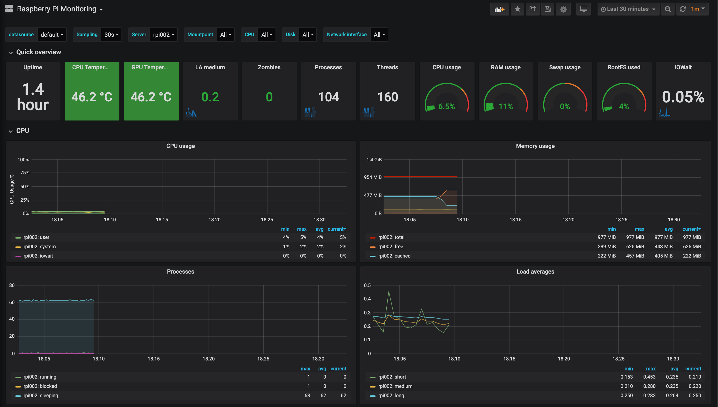Viewport: 718px width, 407px height.
Task: Save the dashboard with disk icon
Action: coord(548,9)
